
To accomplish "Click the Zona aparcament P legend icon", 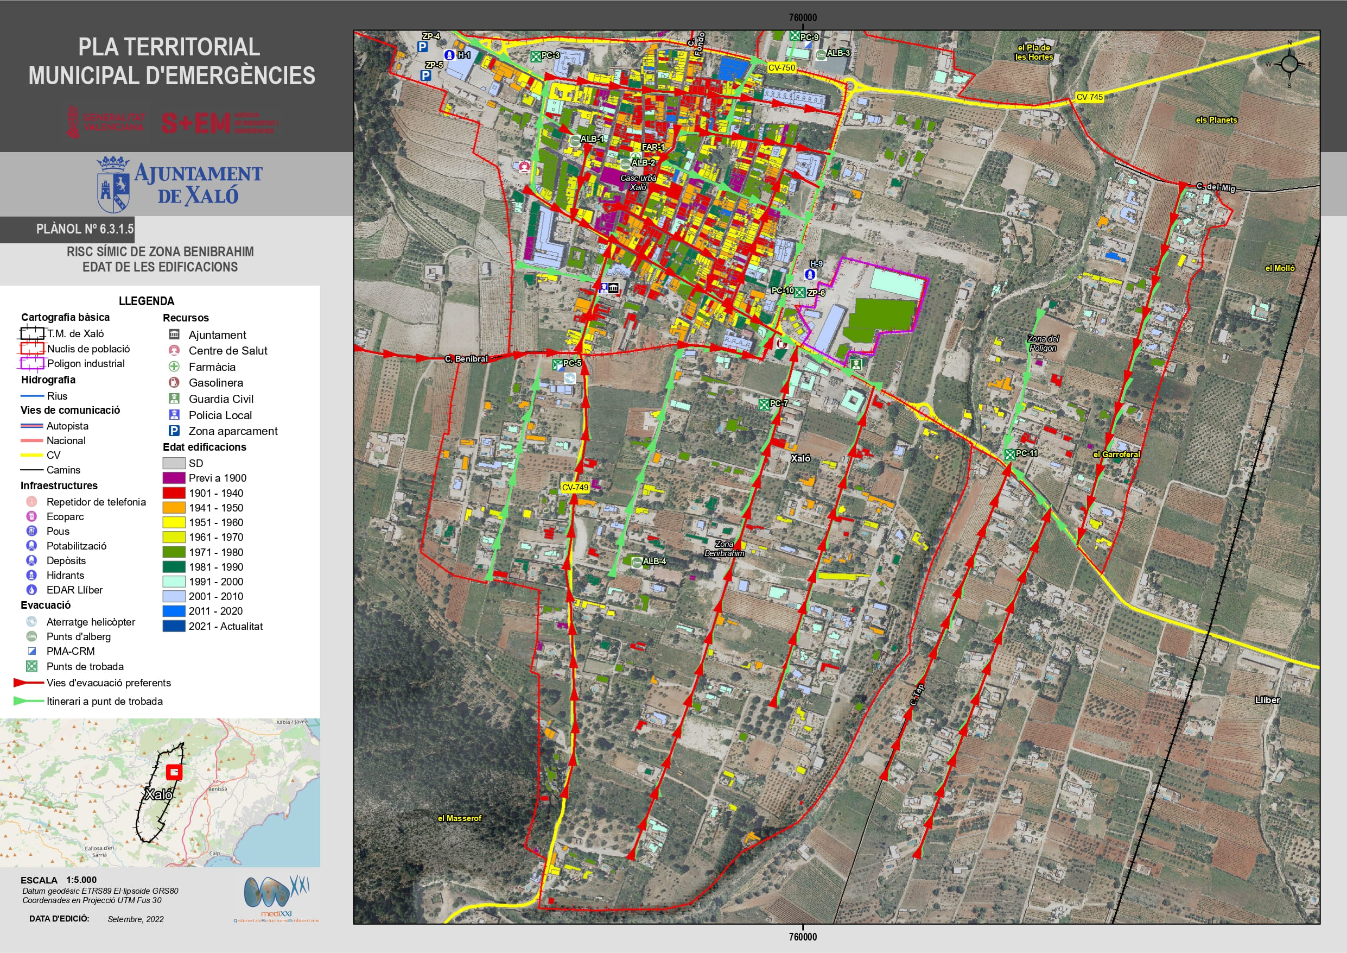I will pyautogui.click(x=174, y=431).
